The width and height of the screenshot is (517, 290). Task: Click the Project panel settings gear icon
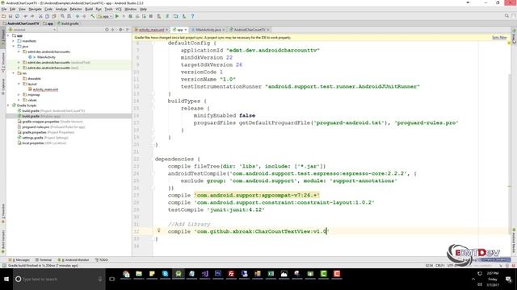click(x=120, y=30)
